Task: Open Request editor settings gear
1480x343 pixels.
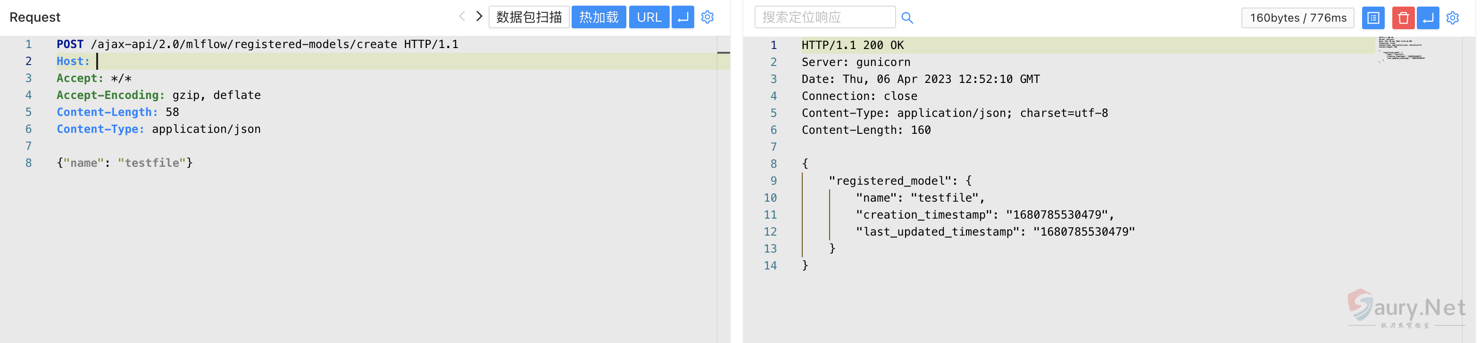Action: pos(707,17)
